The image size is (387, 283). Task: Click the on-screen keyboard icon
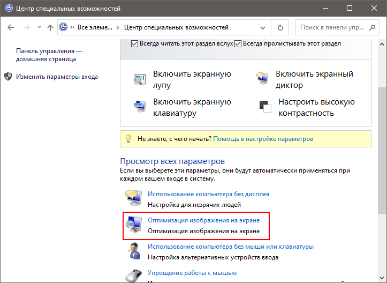(139, 107)
